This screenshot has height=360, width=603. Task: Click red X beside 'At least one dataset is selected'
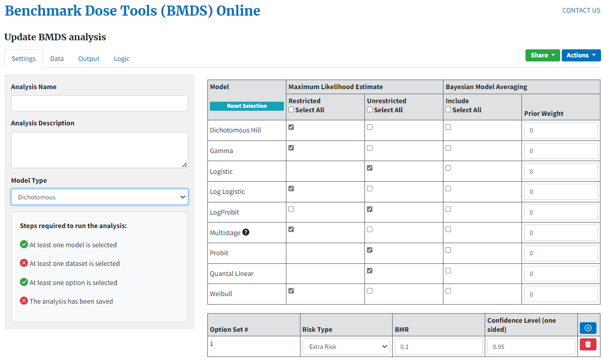click(x=24, y=263)
